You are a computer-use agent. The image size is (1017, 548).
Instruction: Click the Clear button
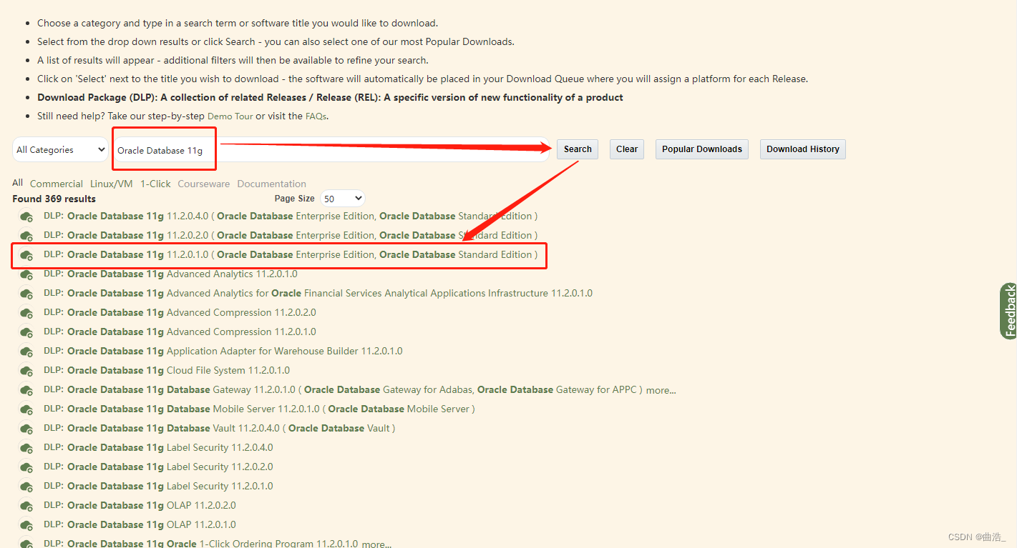click(627, 149)
